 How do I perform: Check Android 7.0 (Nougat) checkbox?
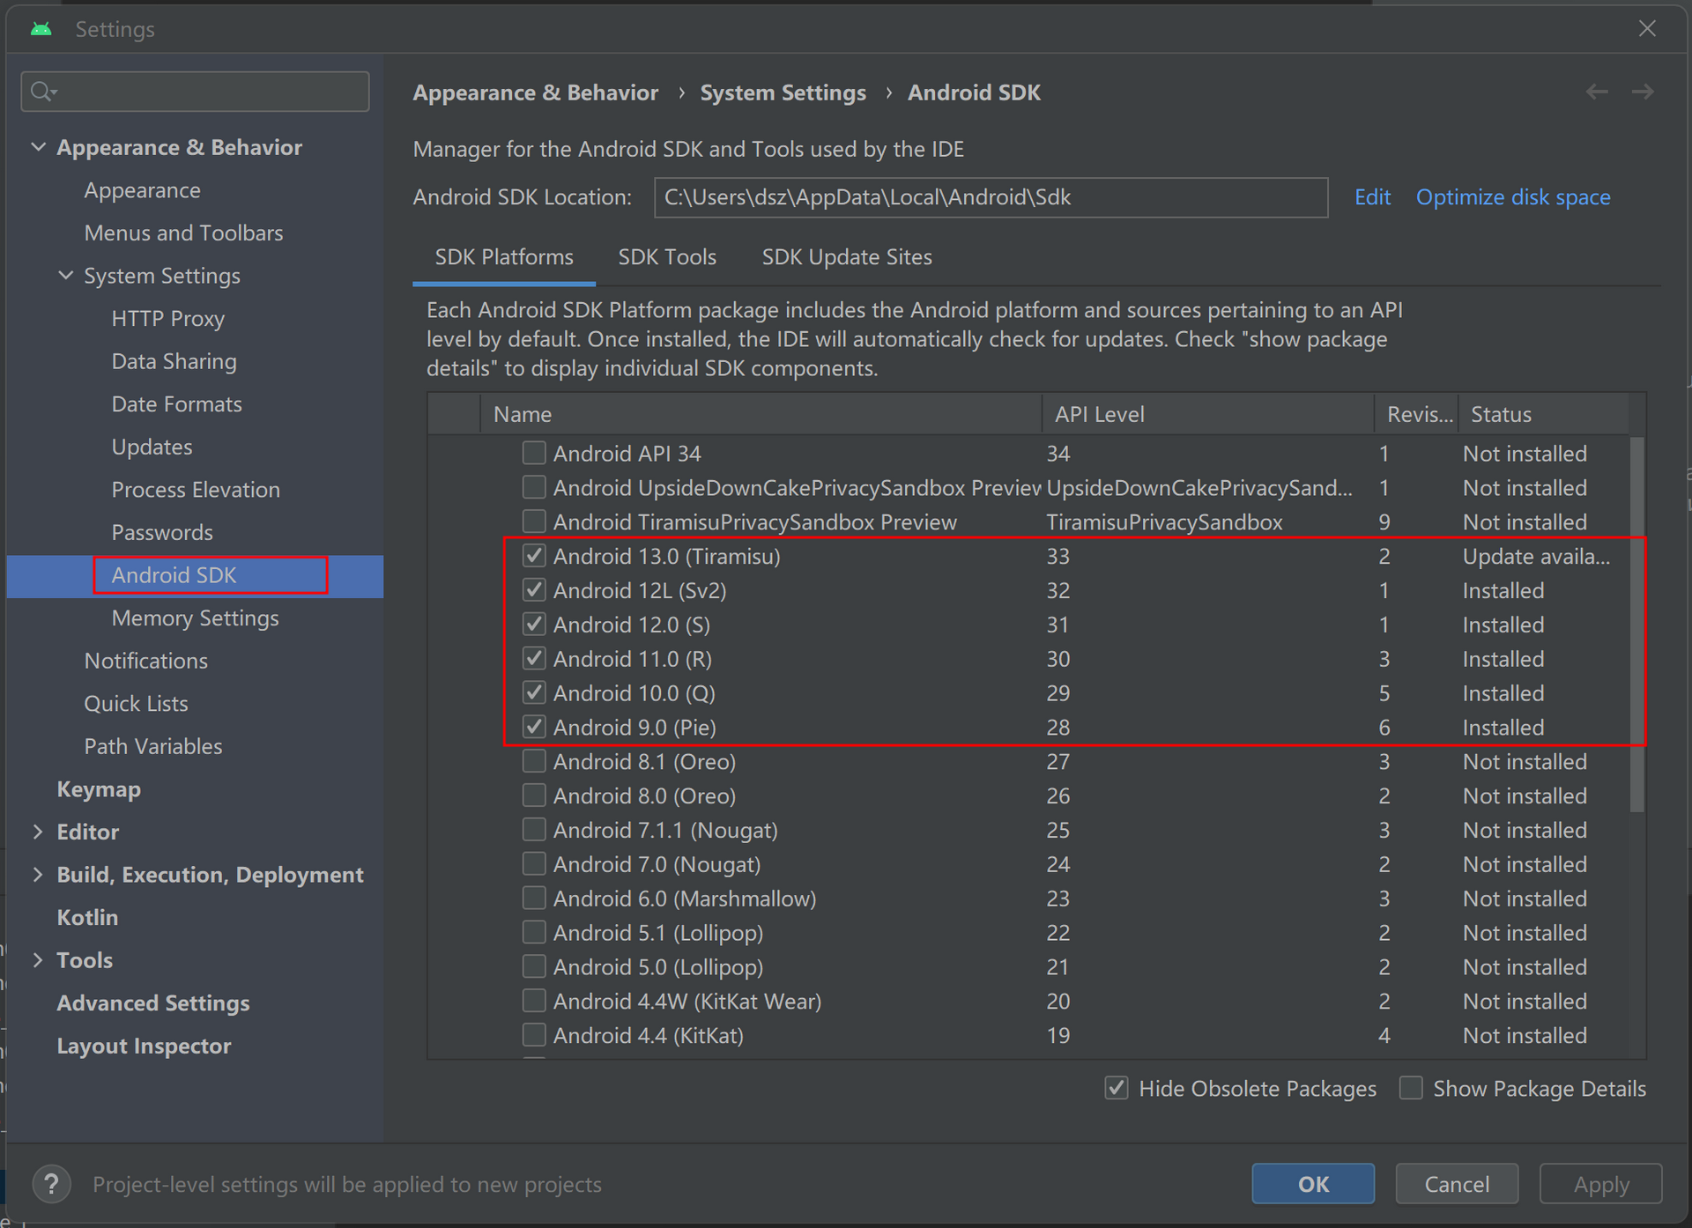click(534, 864)
